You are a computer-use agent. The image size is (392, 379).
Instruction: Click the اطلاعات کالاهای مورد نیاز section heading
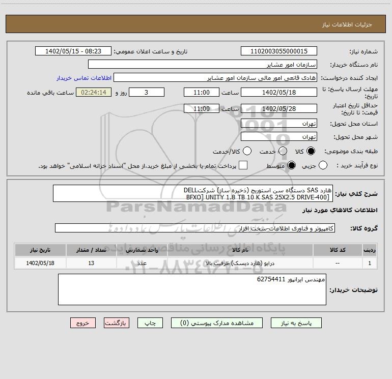tap(340, 210)
